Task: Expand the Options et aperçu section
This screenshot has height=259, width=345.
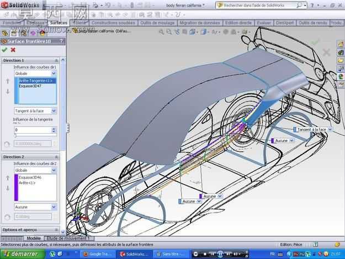Action: pyautogui.click(x=56, y=230)
